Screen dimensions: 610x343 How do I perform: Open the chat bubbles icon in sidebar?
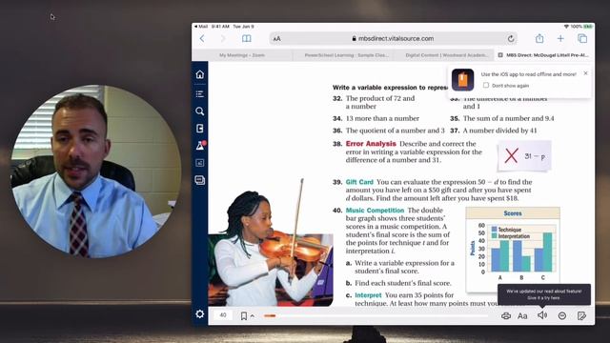pos(200,180)
